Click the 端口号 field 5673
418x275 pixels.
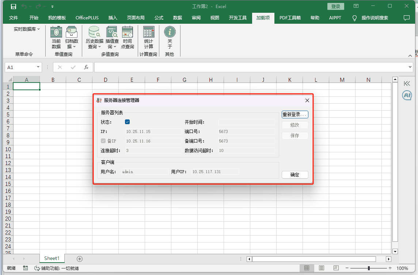coord(246,131)
